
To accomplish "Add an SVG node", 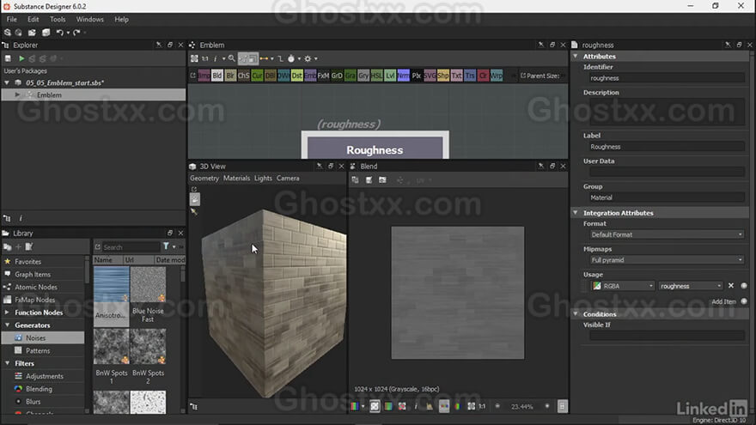I will coord(430,76).
